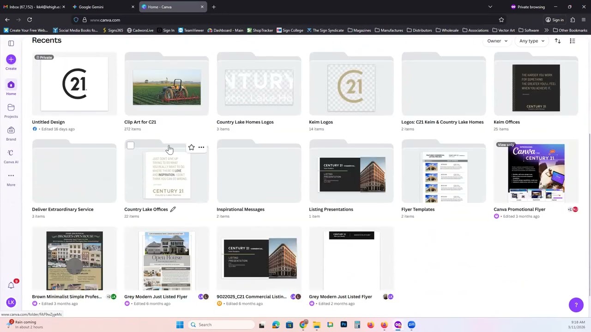Open the Other Bookmarks folder

(570, 30)
